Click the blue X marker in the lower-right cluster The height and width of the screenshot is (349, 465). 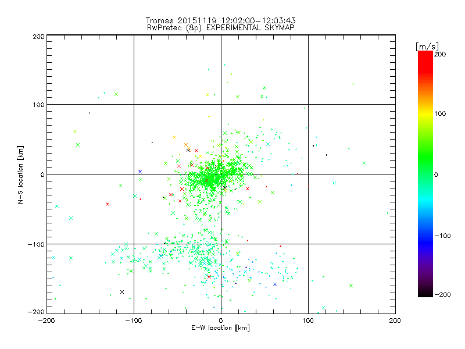click(x=275, y=284)
